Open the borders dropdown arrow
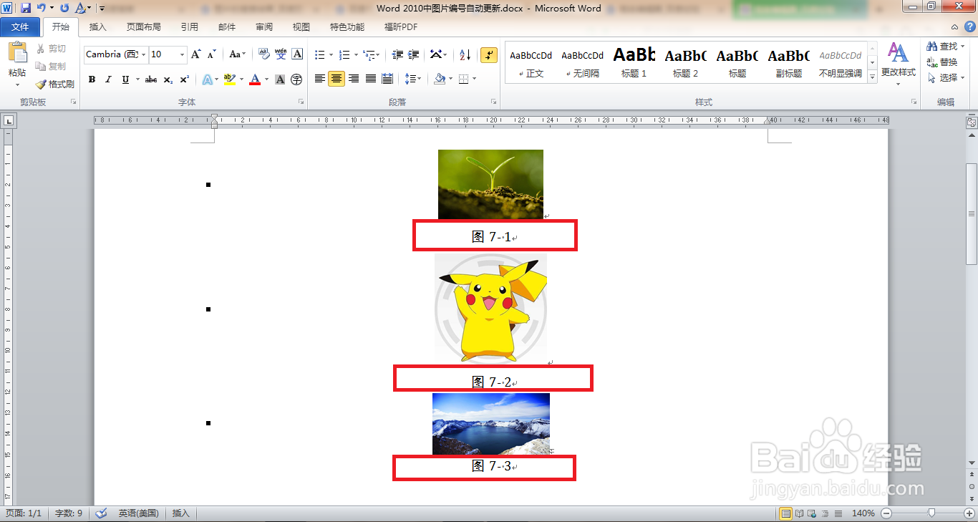The height and width of the screenshot is (522, 978). [475, 79]
